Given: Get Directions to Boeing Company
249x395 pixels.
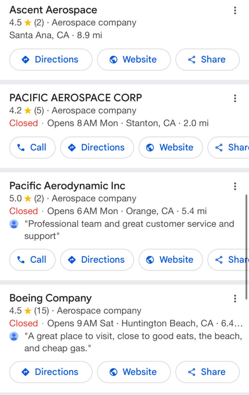Looking at the screenshot, I should (x=51, y=372).
